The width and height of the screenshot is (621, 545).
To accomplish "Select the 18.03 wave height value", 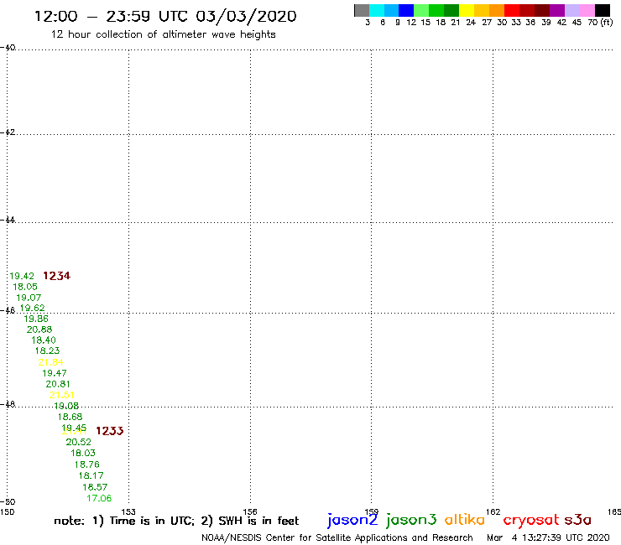I will tap(83, 453).
